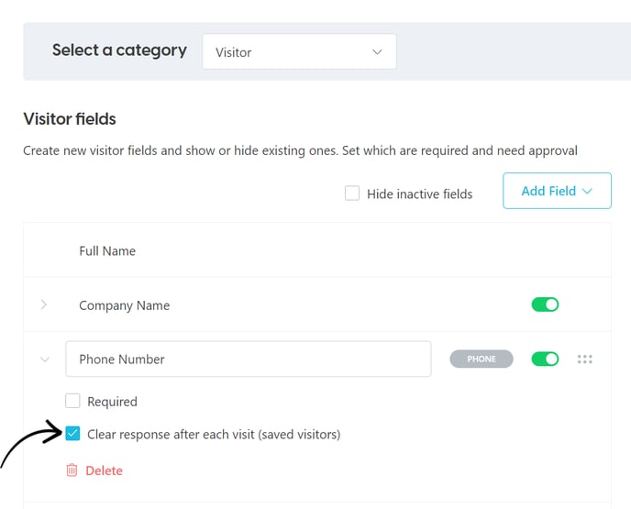Image resolution: width=631 pixels, height=509 pixels.
Task: Click into the Phone Number name field
Action: pos(249,359)
